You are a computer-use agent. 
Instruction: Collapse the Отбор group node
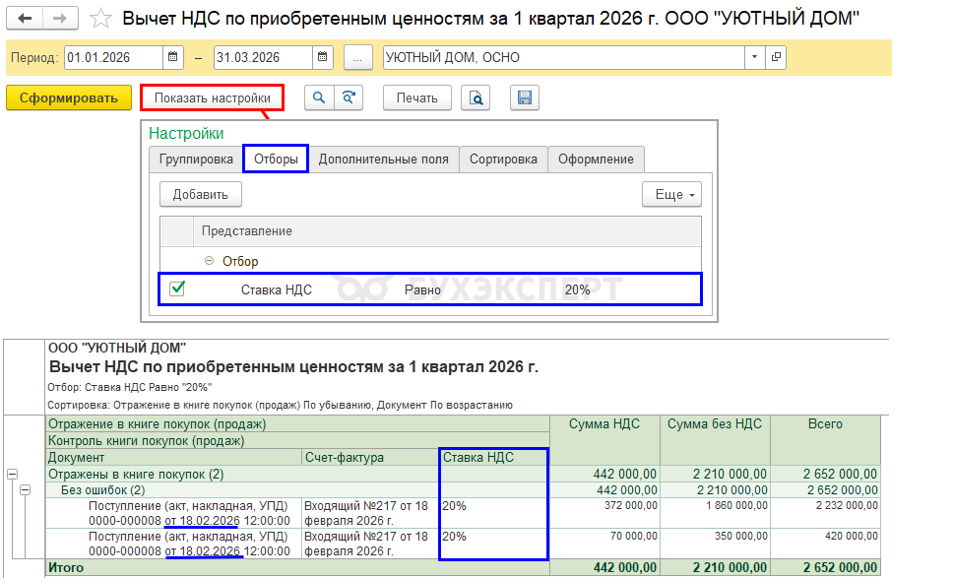209,261
